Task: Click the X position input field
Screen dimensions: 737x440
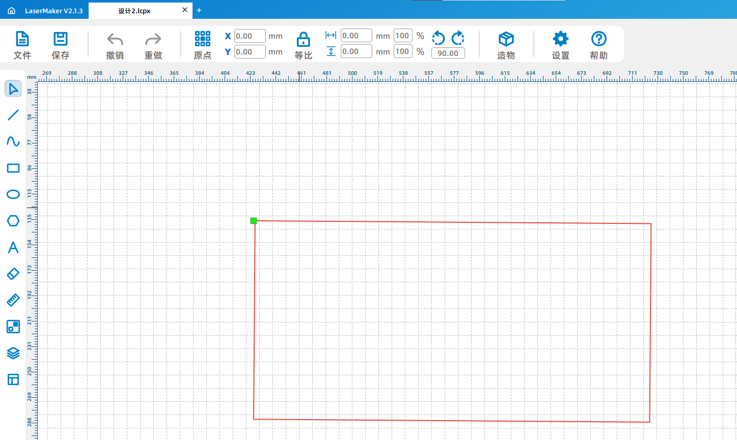Action: (x=250, y=36)
